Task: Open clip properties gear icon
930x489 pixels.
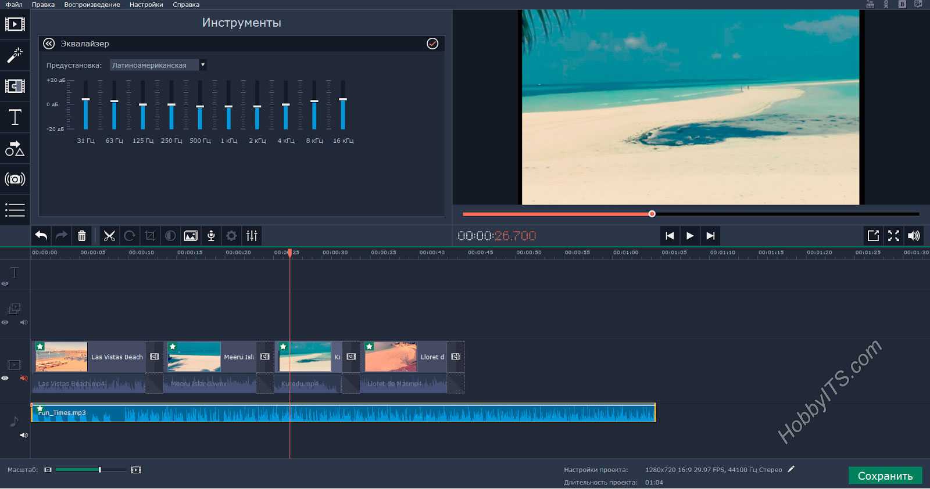Action: pyautogui.click(x=231, y=236)
